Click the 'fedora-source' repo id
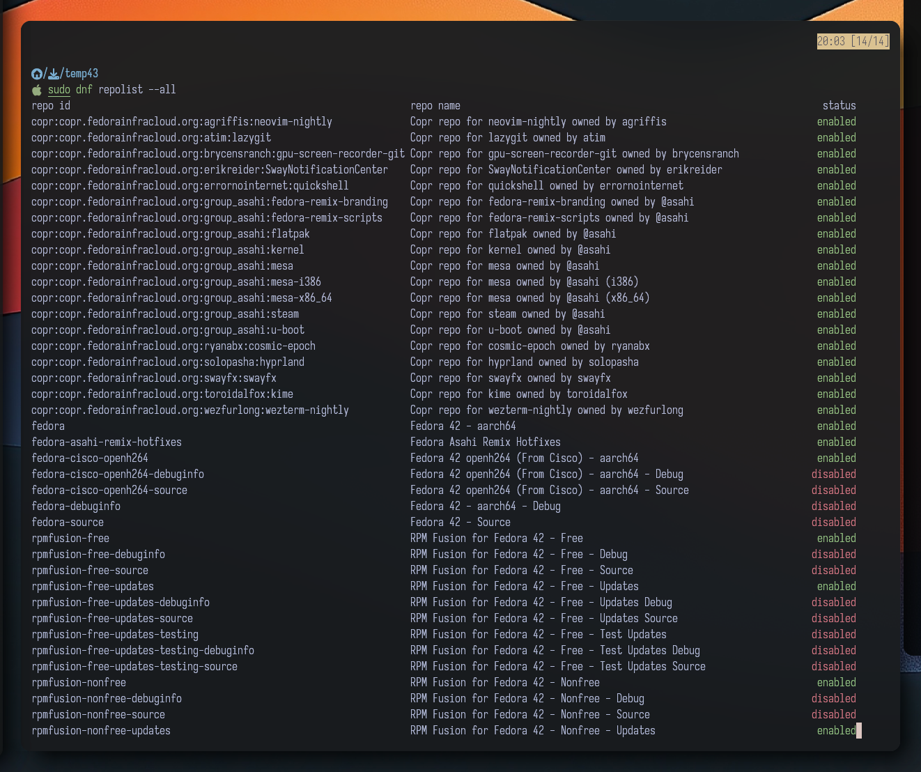921x772 pixels. 68,522
